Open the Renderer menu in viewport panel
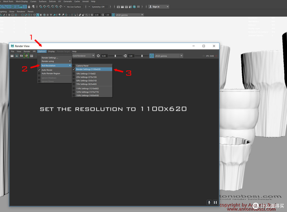 [21, 11]
